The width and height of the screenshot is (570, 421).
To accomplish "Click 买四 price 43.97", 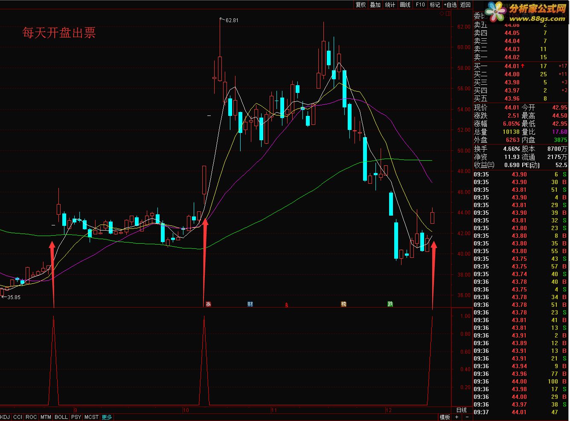I will [512, 90].
